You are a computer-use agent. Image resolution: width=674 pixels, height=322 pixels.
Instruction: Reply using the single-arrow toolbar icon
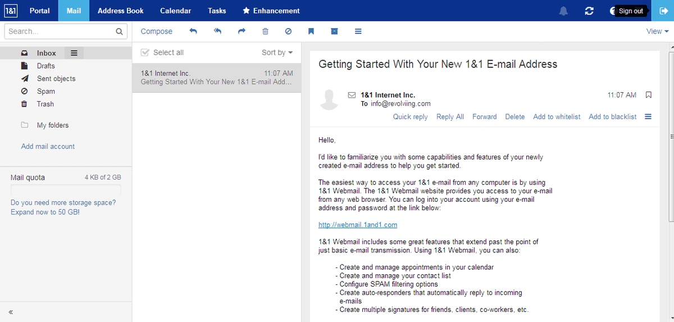tap(193, 31)
